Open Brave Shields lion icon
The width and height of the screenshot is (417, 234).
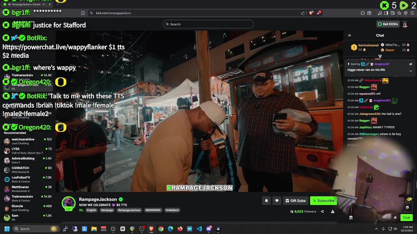point(311,13)
